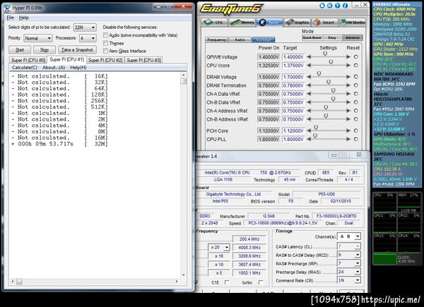Check the Themes service checkbox
424x307 pixels.
(105, 43)
